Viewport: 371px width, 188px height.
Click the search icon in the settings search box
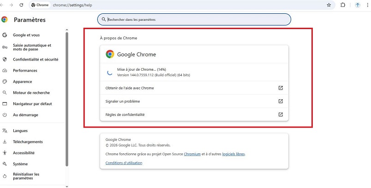[x=104, y=19]
